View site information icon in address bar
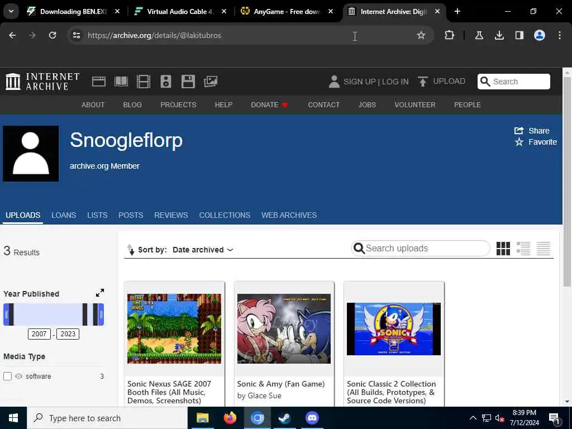Viewport: 572px width, 429px height. pos(76,35)
